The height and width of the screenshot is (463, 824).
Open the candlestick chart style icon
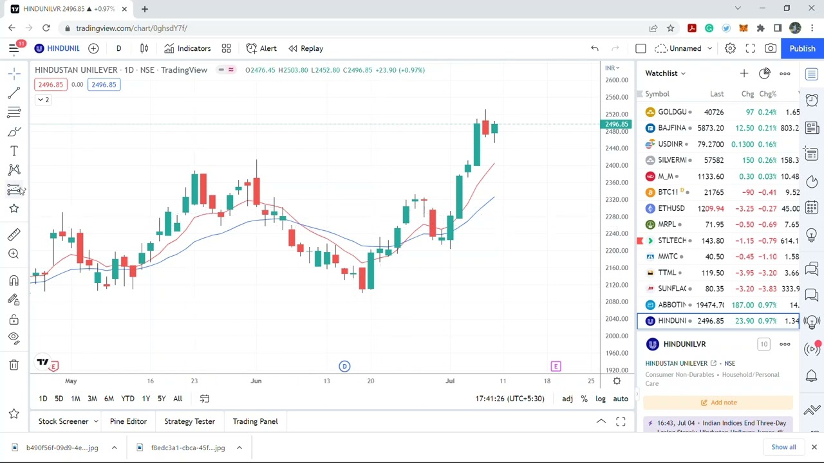(x=144, y=48)
